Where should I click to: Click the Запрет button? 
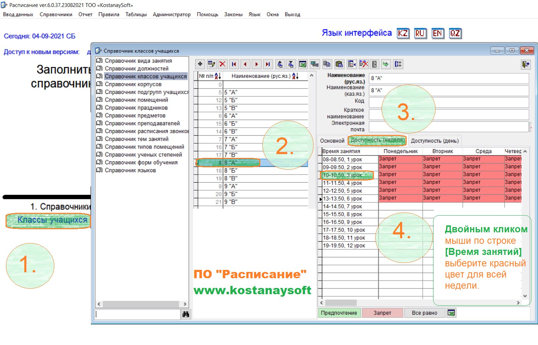click(x=382, y=313)
